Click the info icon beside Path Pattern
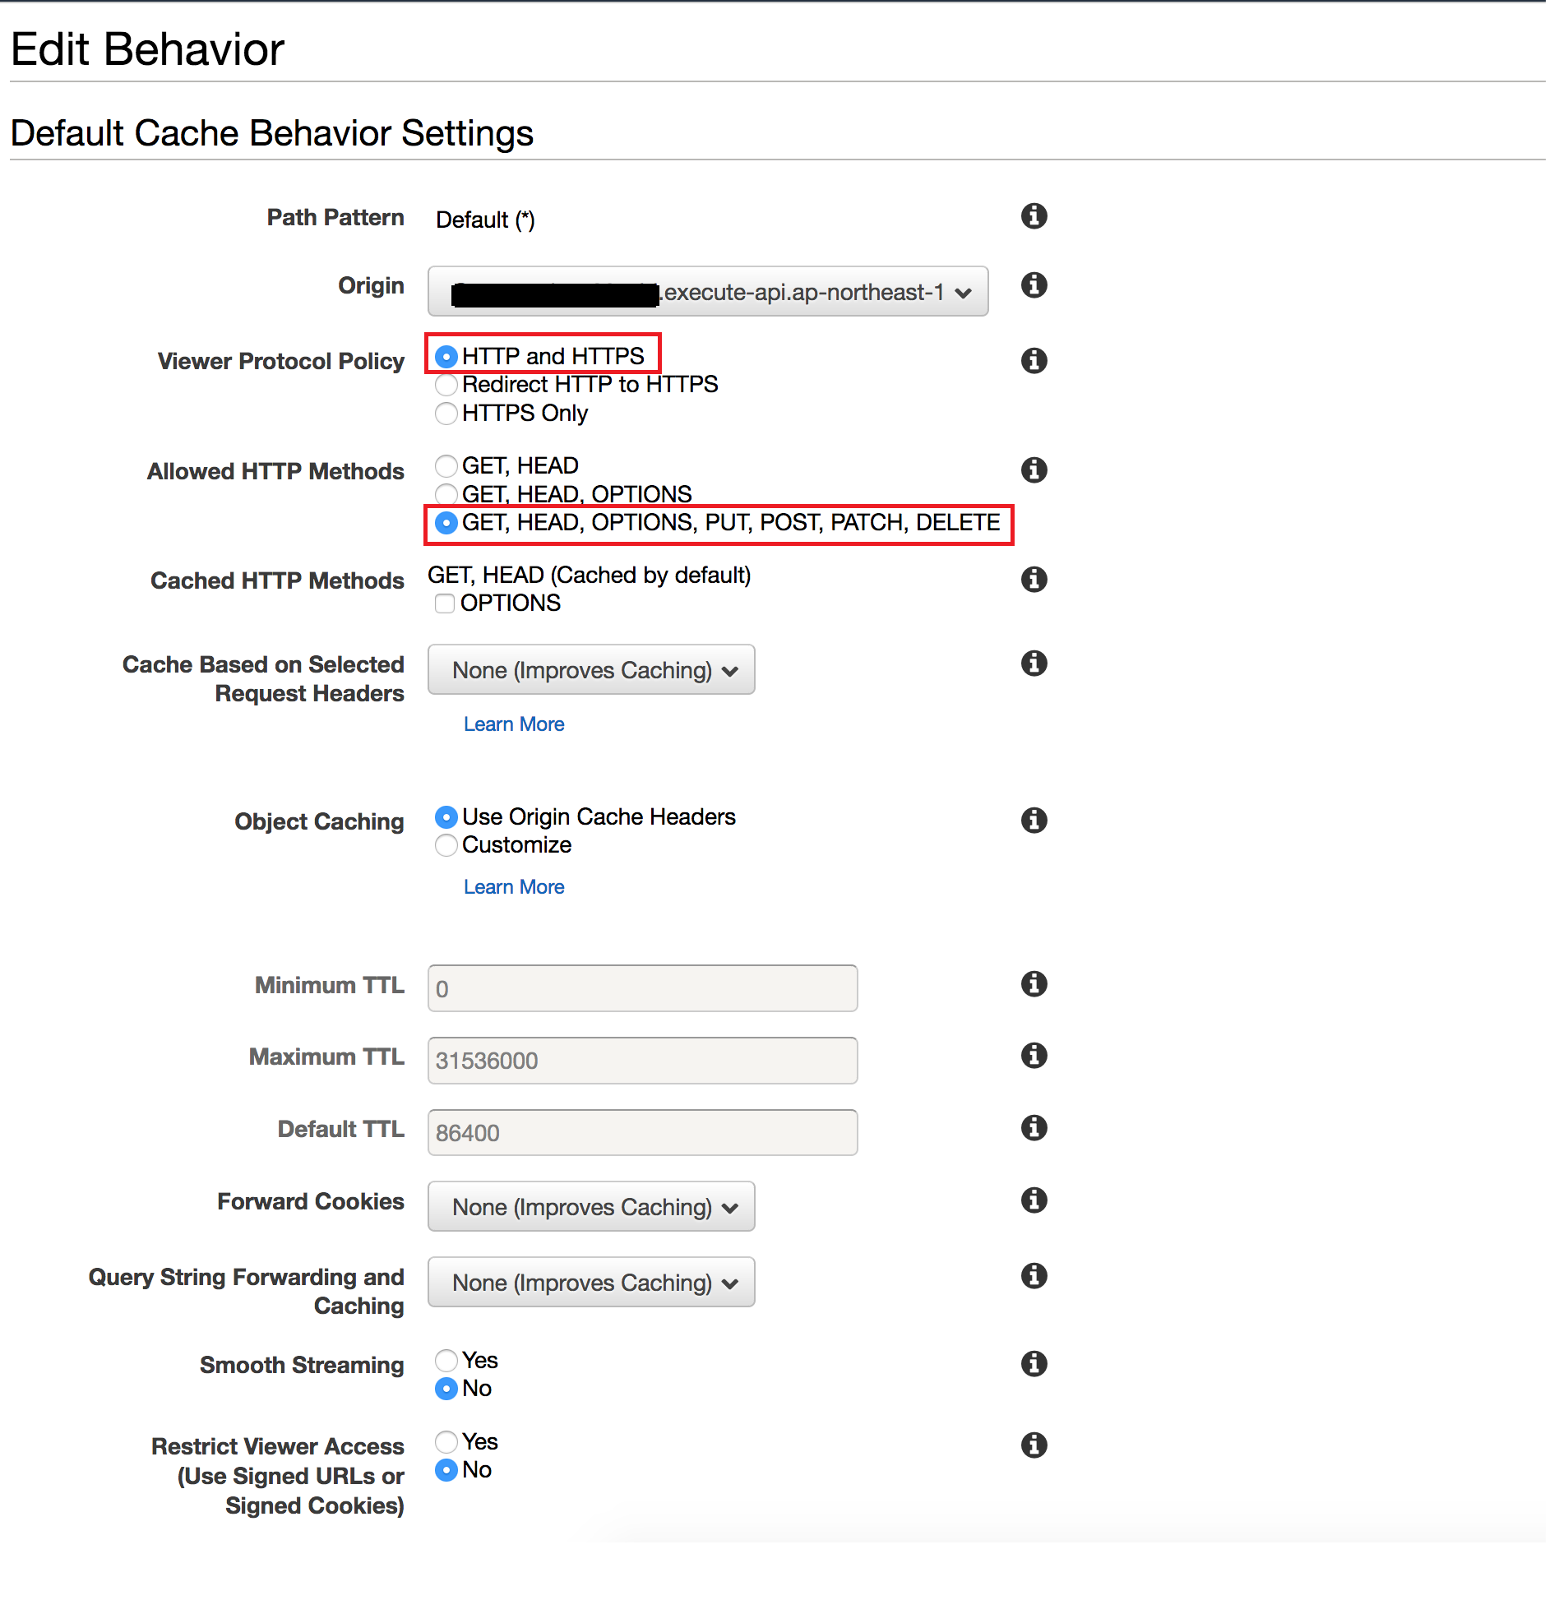The width and height of the screenshot is (1554, 1600). (x=1034, y=216)
